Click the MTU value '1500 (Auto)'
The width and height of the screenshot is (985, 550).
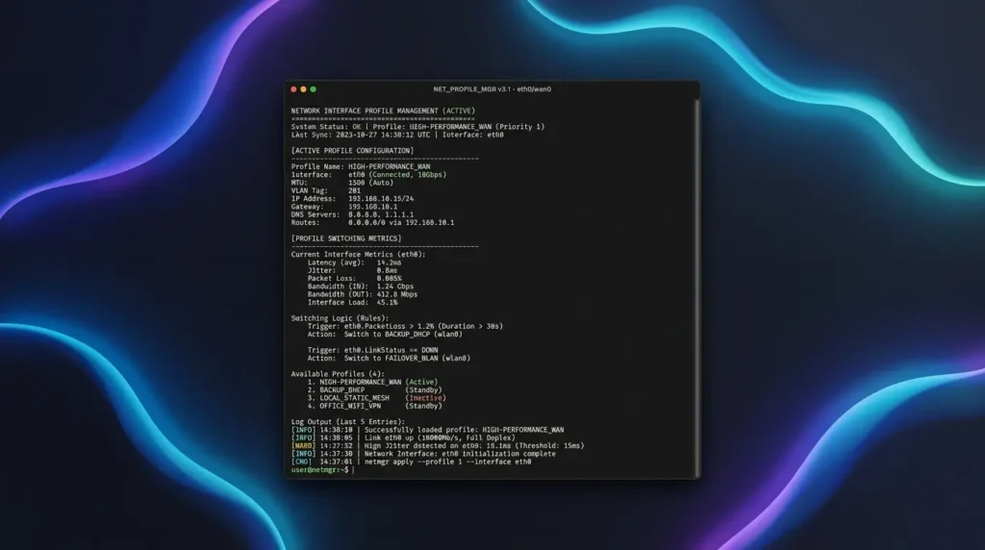[x=370, y=183]
